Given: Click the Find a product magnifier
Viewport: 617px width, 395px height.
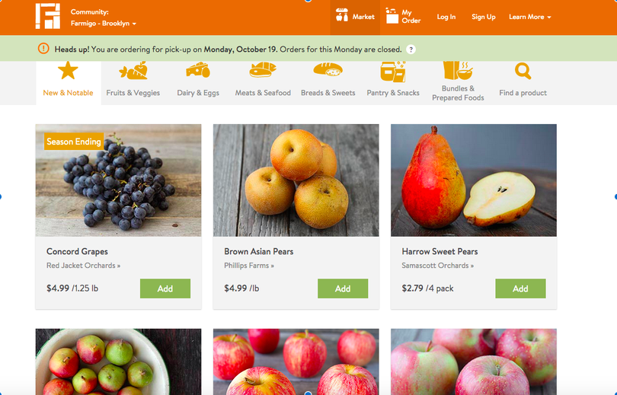Looking at the screenshot, I should (523, 71).
